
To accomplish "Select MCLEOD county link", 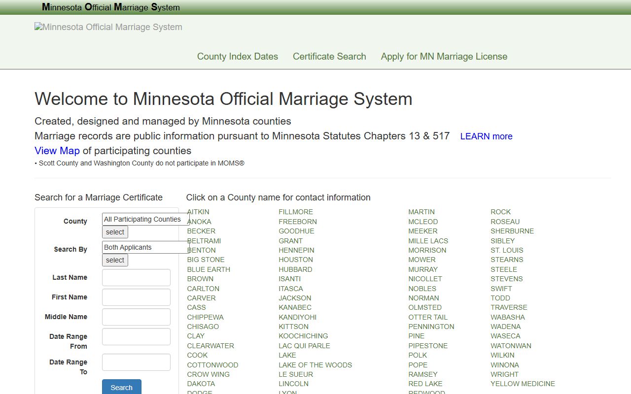I will [x=423, y=222].
